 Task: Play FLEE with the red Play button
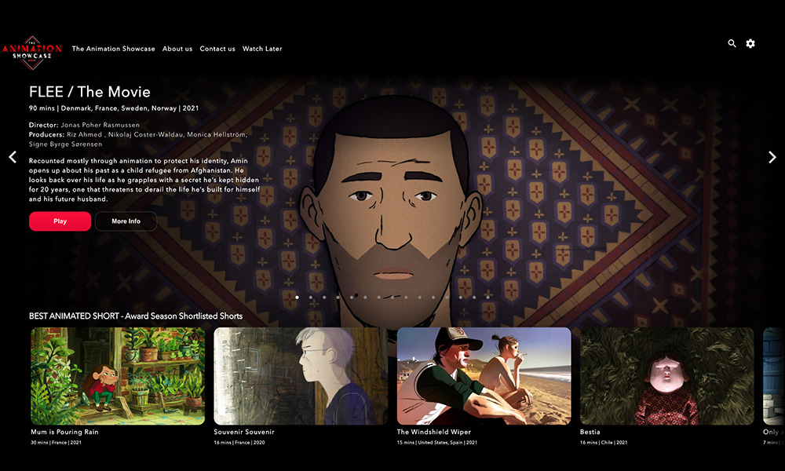(x=60, y=221)
